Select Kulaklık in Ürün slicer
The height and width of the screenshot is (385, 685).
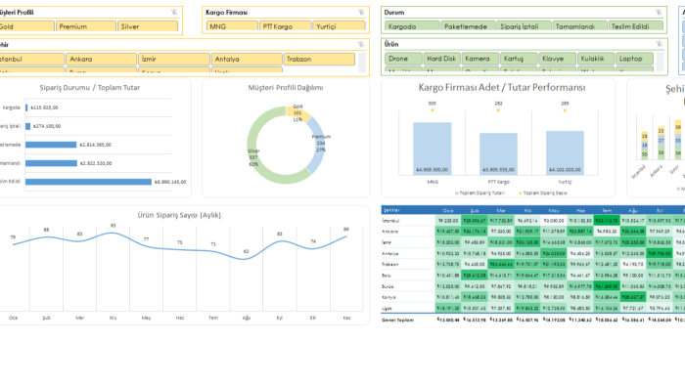(x=595, y=59)
